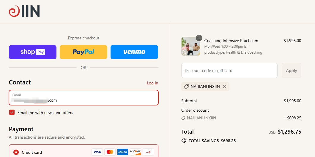315x157 pixels.
Task: Select the Credit card radio button
Action: tap(16, 152)
